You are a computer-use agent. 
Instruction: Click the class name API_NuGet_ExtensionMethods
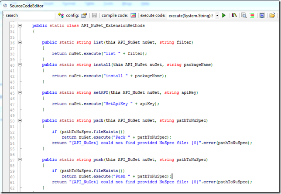pyautogui.click(x=113, y=26)
